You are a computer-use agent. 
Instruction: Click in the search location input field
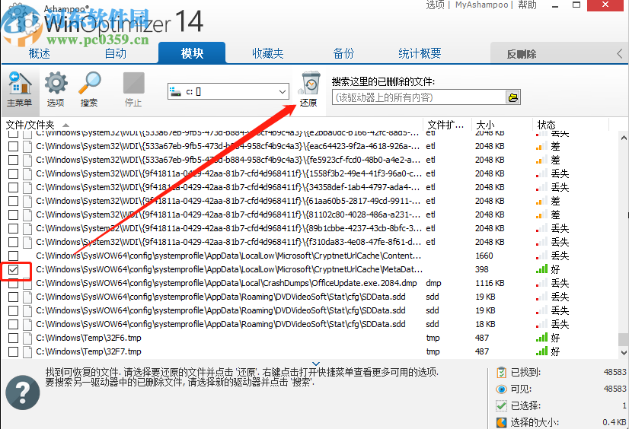point(418,97)
